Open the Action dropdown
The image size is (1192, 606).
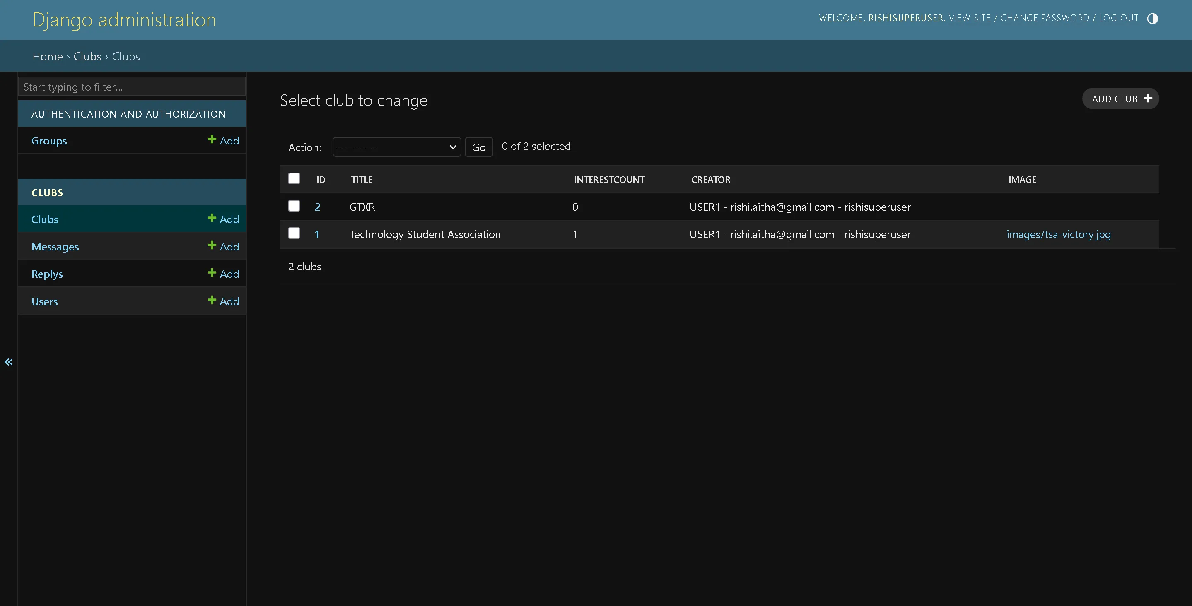[396, 147]
